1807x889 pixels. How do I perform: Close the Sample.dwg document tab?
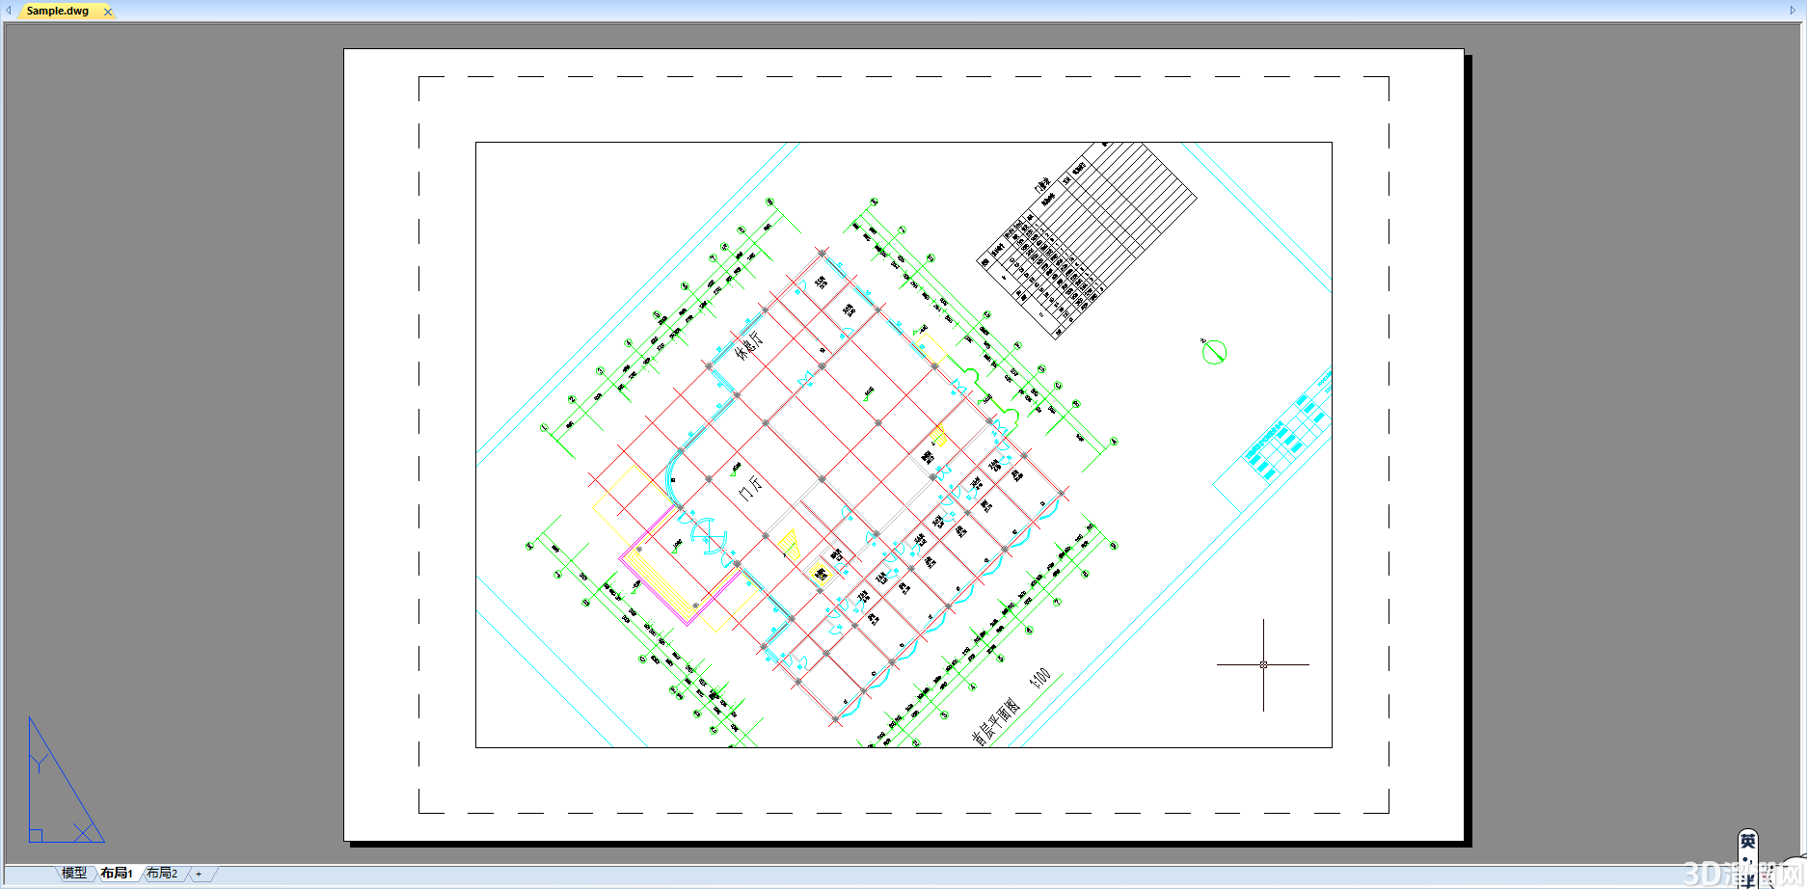click(108, 12)
